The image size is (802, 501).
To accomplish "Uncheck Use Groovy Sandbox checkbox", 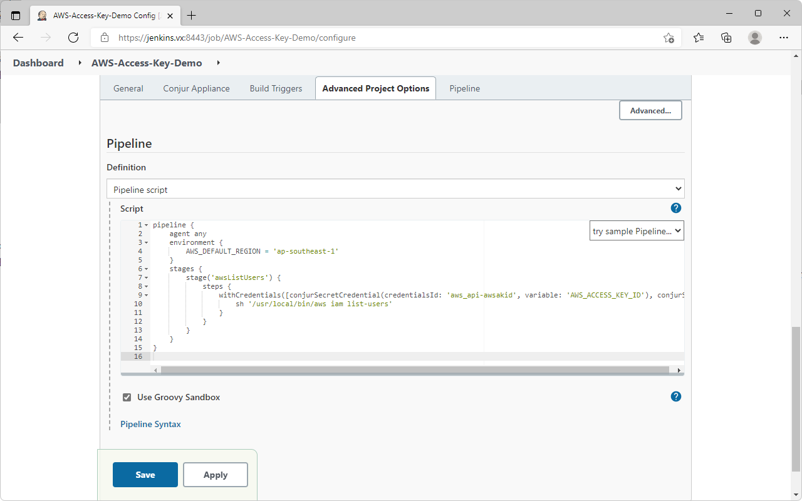I will point(127,397).
